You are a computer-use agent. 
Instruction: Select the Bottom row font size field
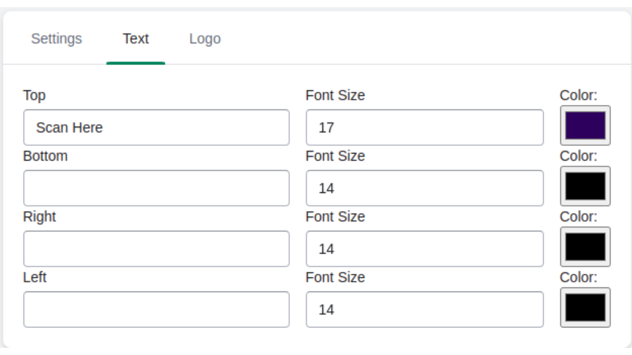425,188
